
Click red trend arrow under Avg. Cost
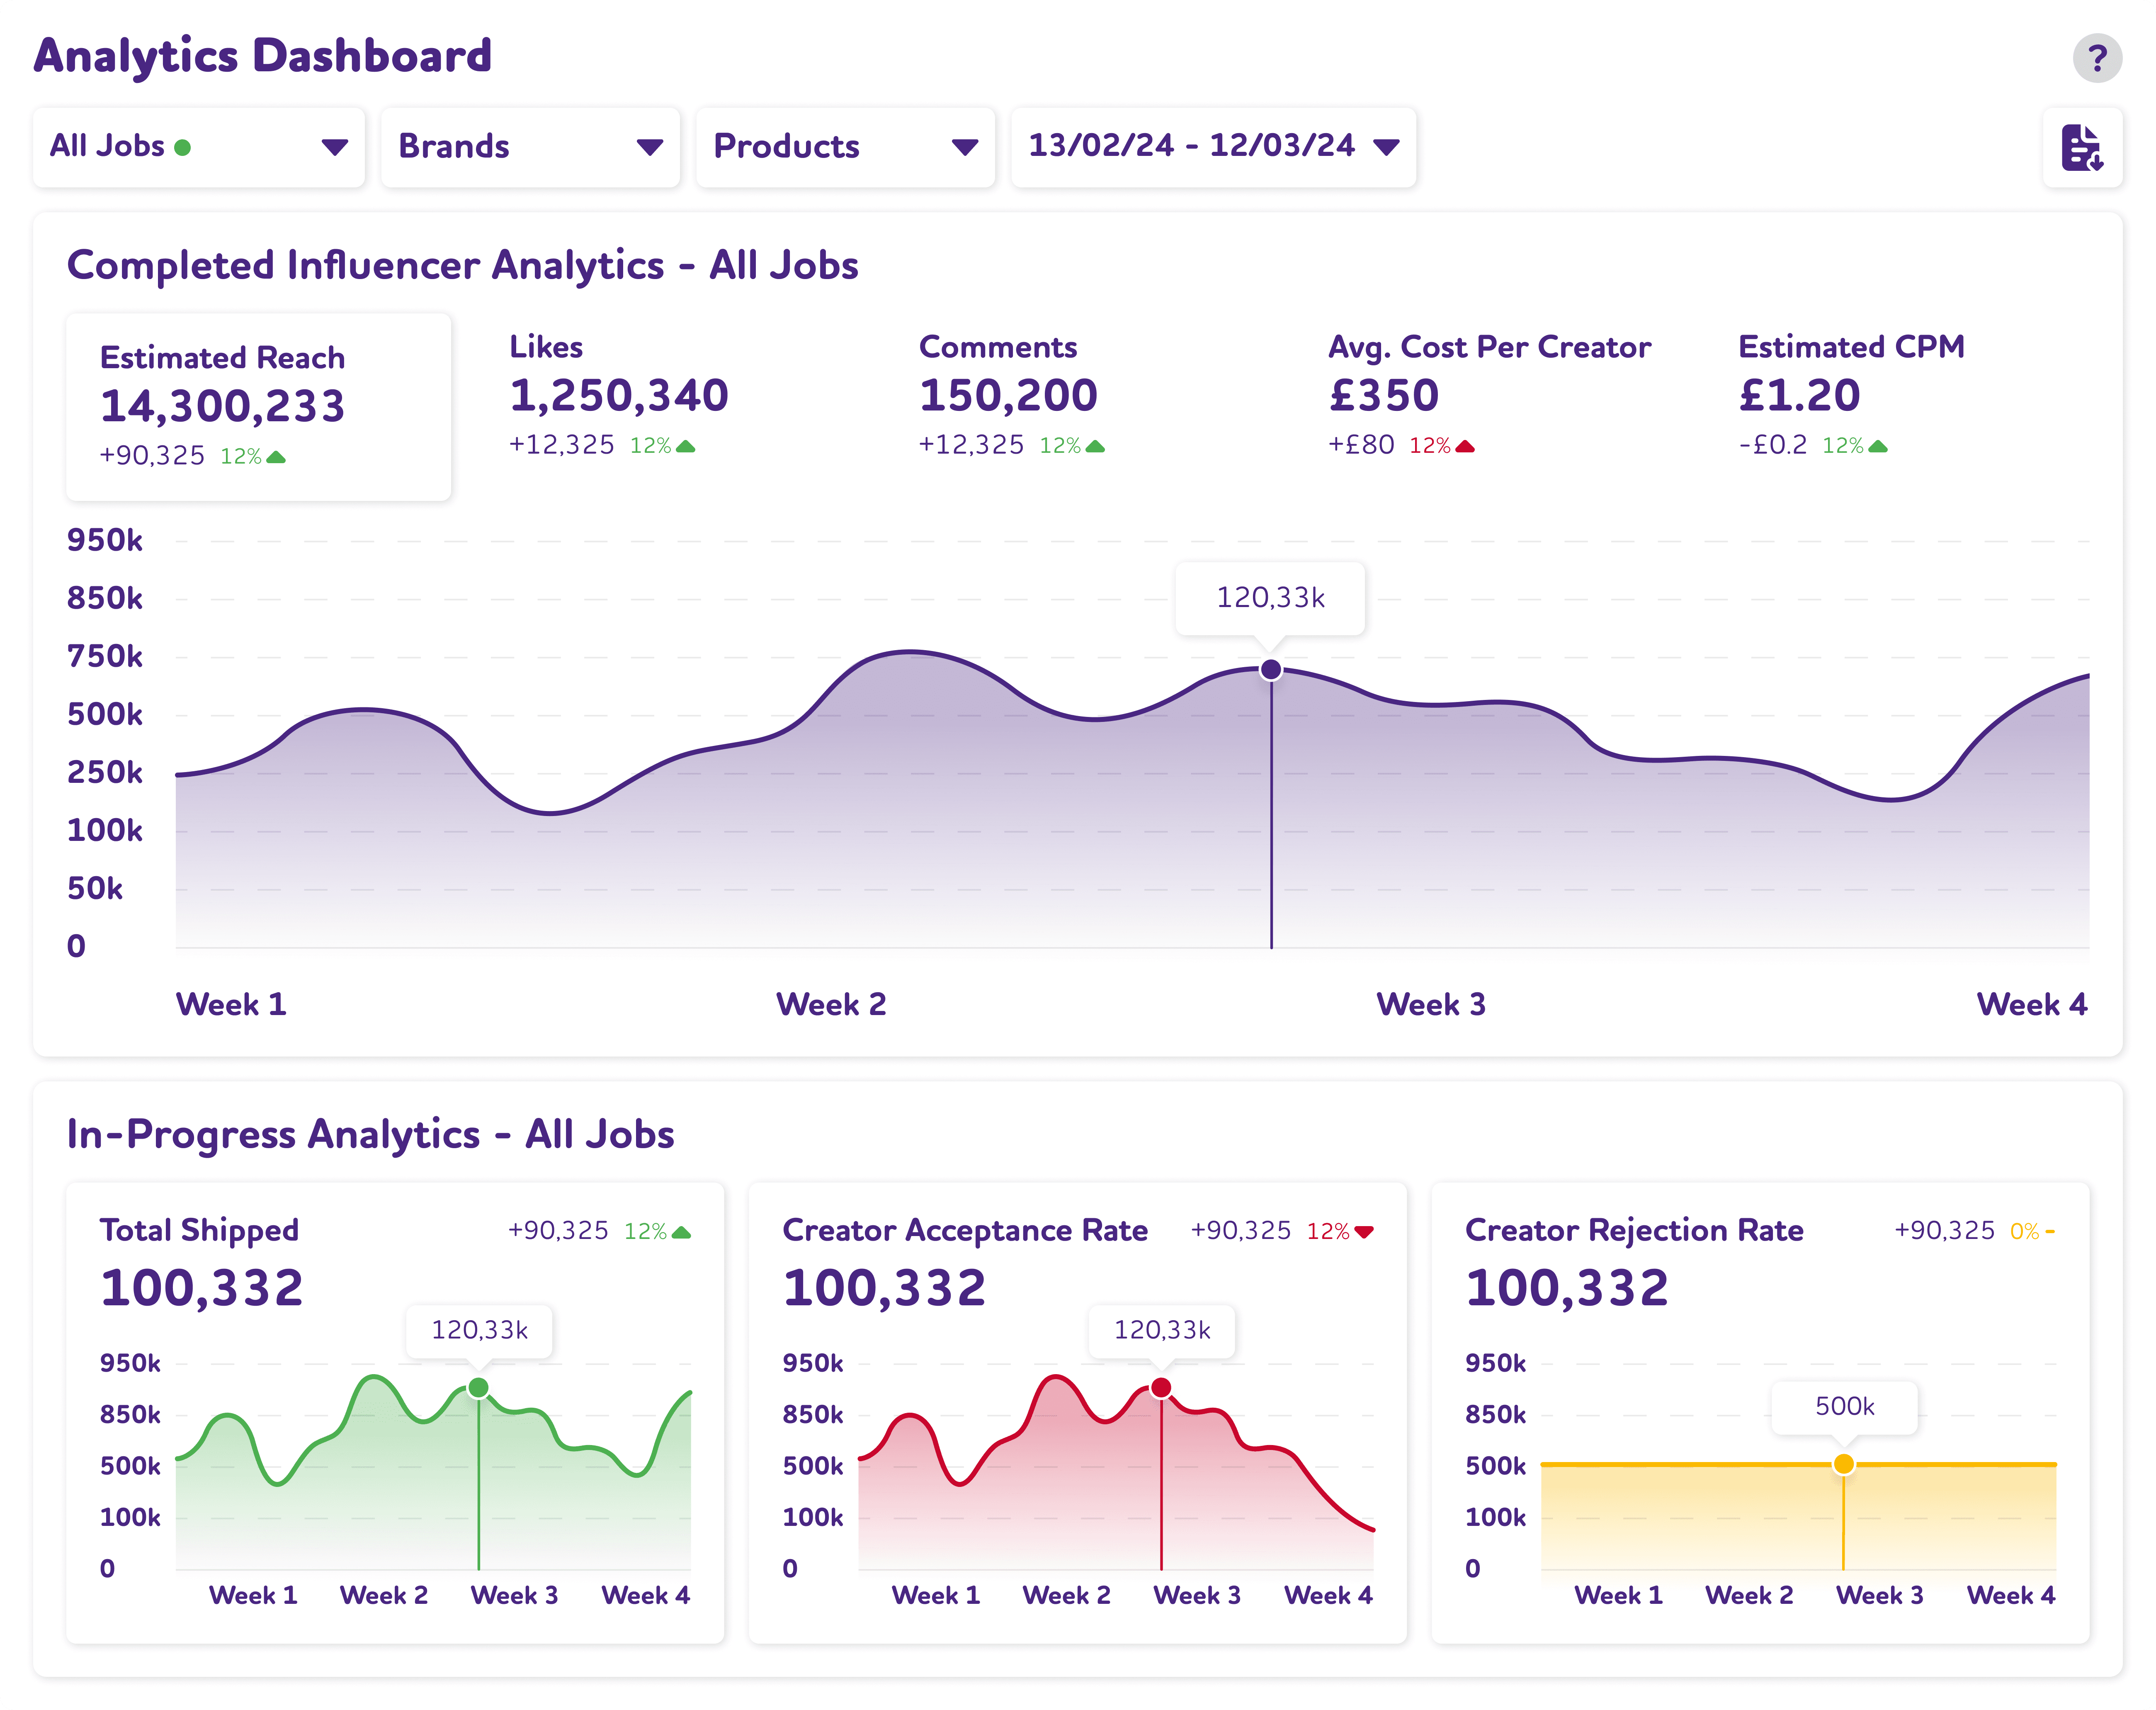coord(1465,446)
